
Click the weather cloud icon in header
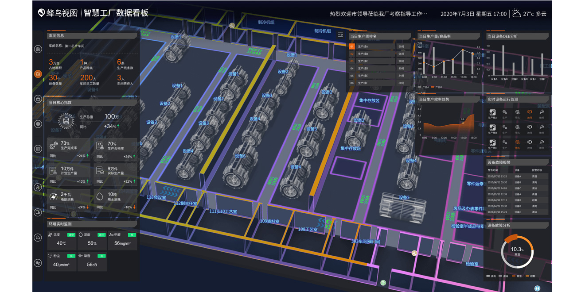coord(517,14)
